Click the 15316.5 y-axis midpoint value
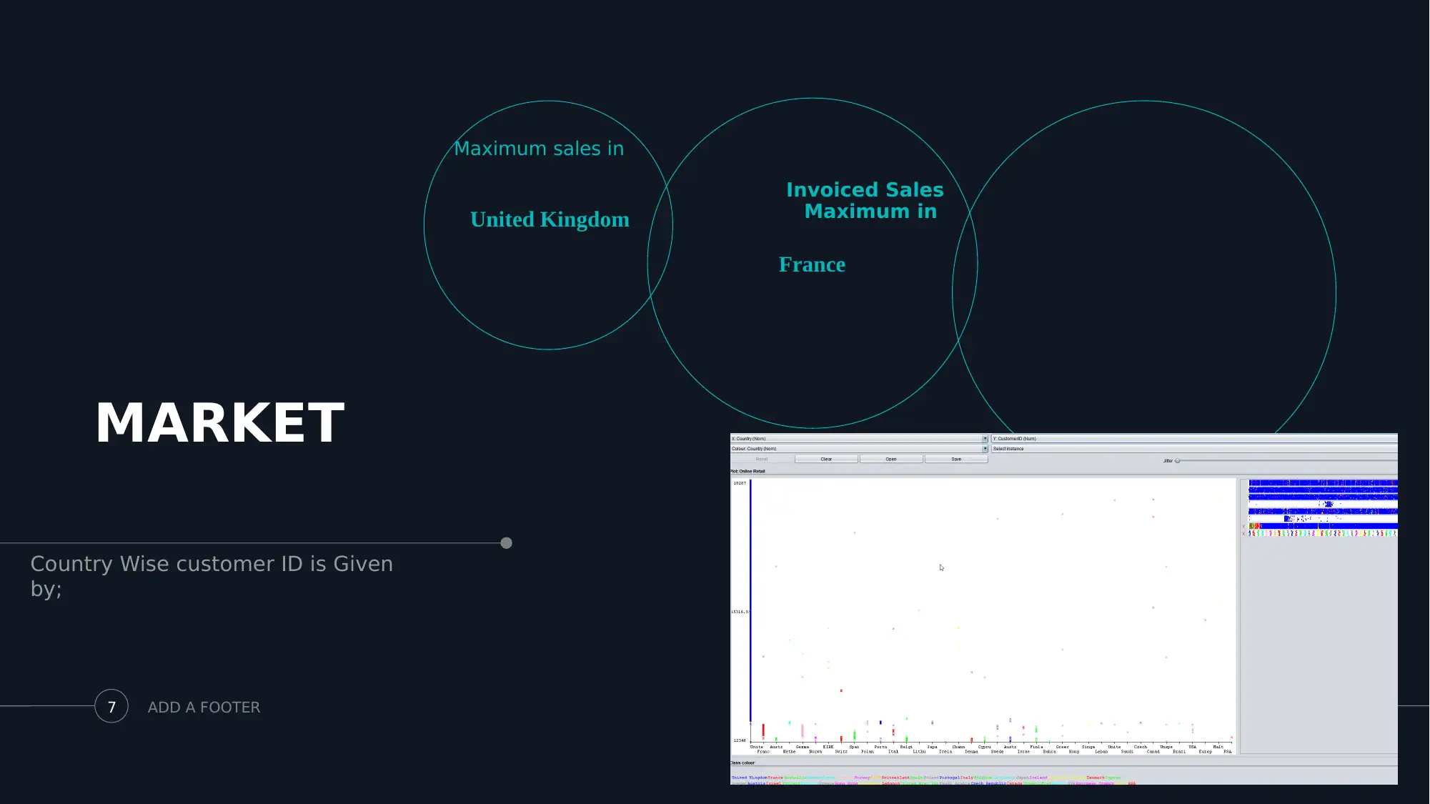This screenshot has height=804, width=1430. [740, 612]
